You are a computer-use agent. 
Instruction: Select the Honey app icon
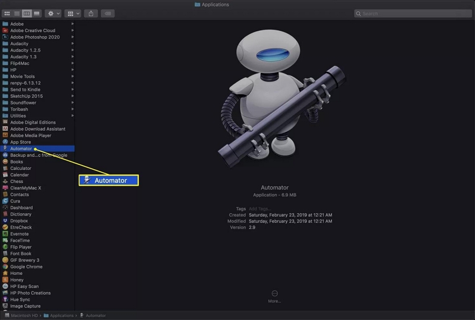[x=5, y=280]
